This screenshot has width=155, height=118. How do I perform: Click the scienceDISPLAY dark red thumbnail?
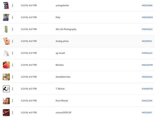click(x=6, y=113)
